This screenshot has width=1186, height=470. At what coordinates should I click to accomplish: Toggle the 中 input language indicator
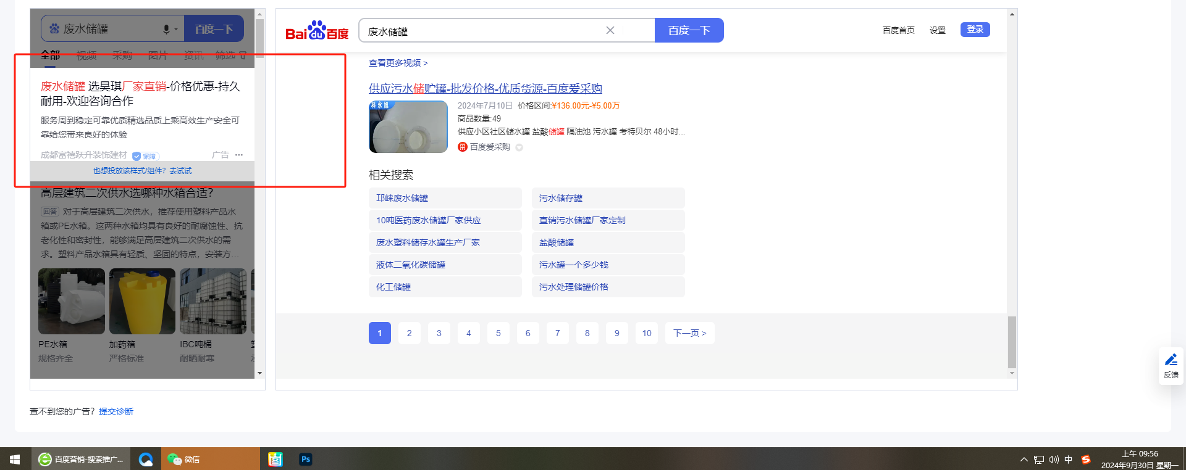coord(1069,460)
